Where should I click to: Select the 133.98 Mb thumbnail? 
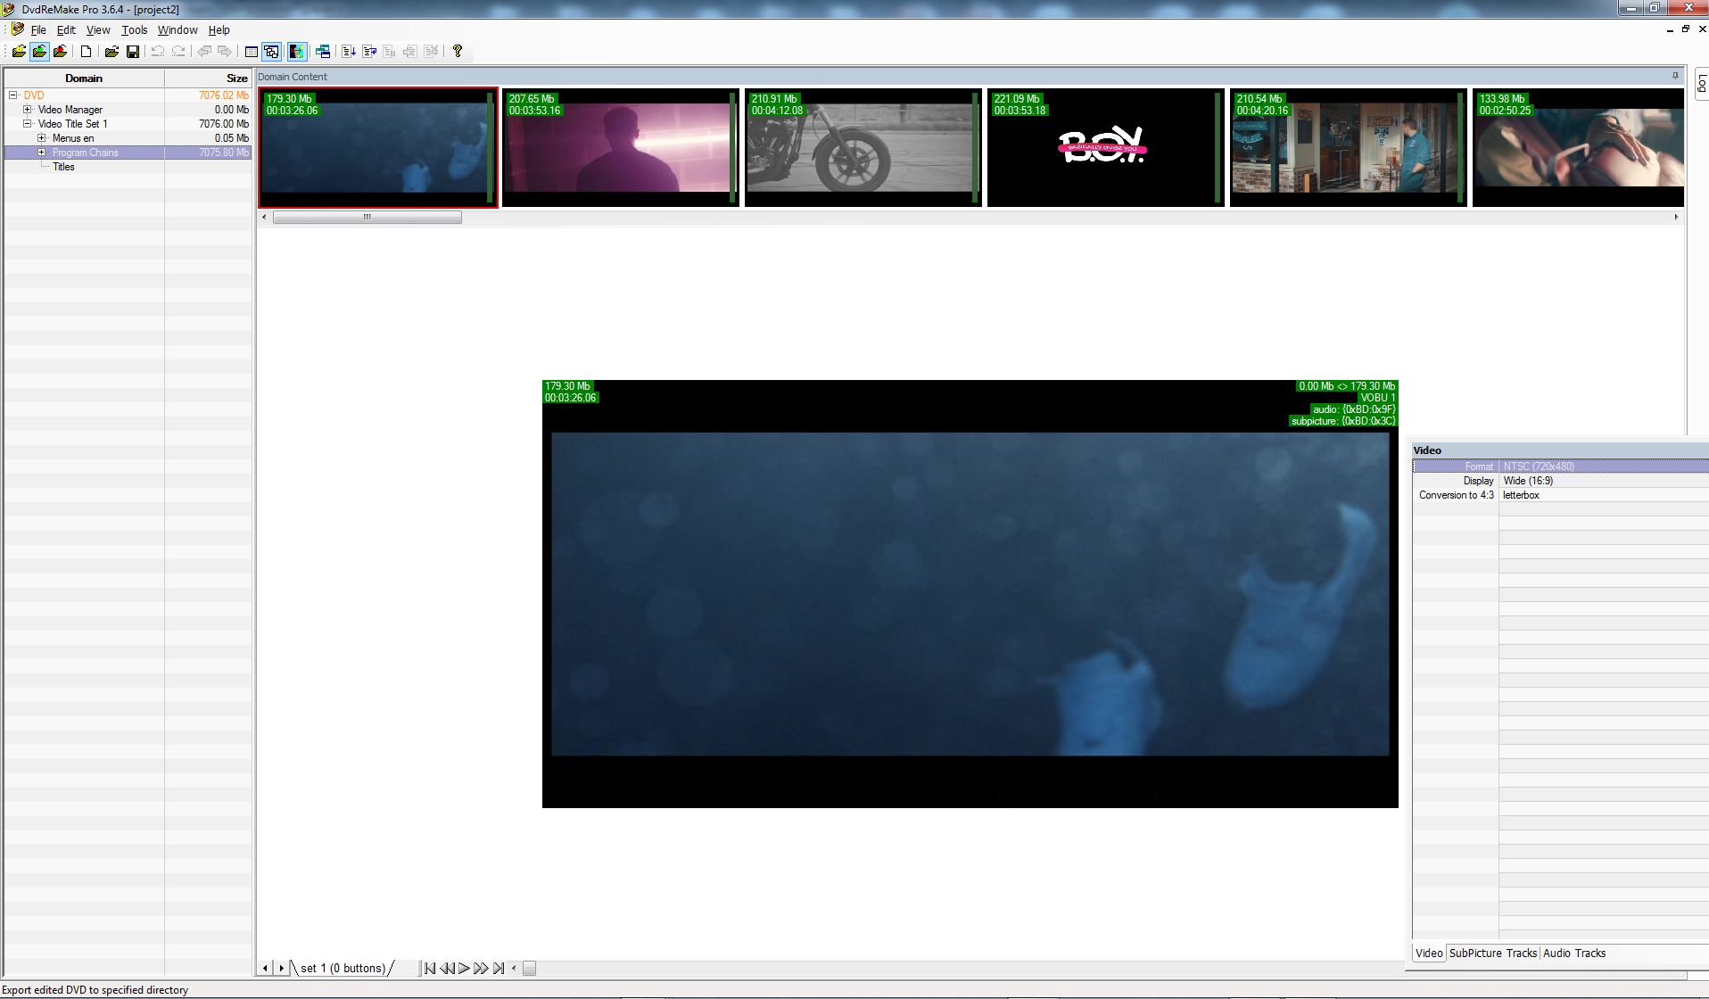pos(1578,147)
